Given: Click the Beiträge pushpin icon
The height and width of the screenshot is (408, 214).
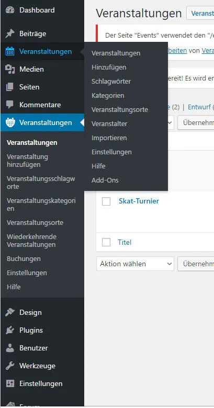Looking at the screenshot, I should tap(10, 34).
